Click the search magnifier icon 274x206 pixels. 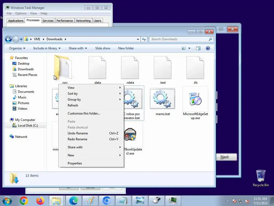pyautogui.click(x=210, y=39)
